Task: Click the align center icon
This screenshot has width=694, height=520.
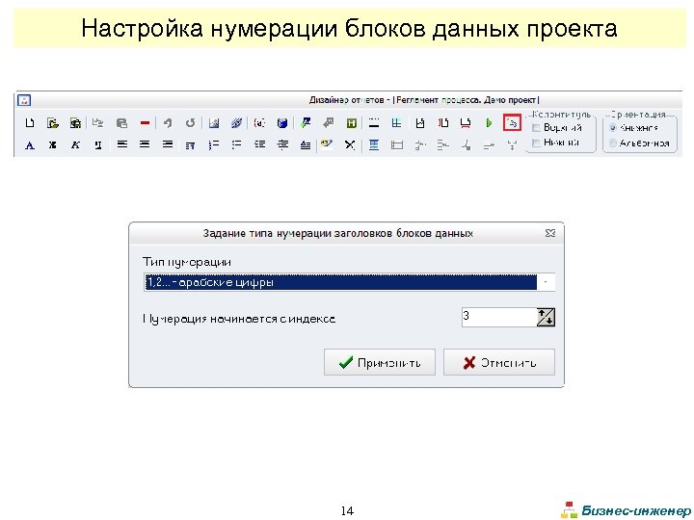Action: tap(145, 144)
